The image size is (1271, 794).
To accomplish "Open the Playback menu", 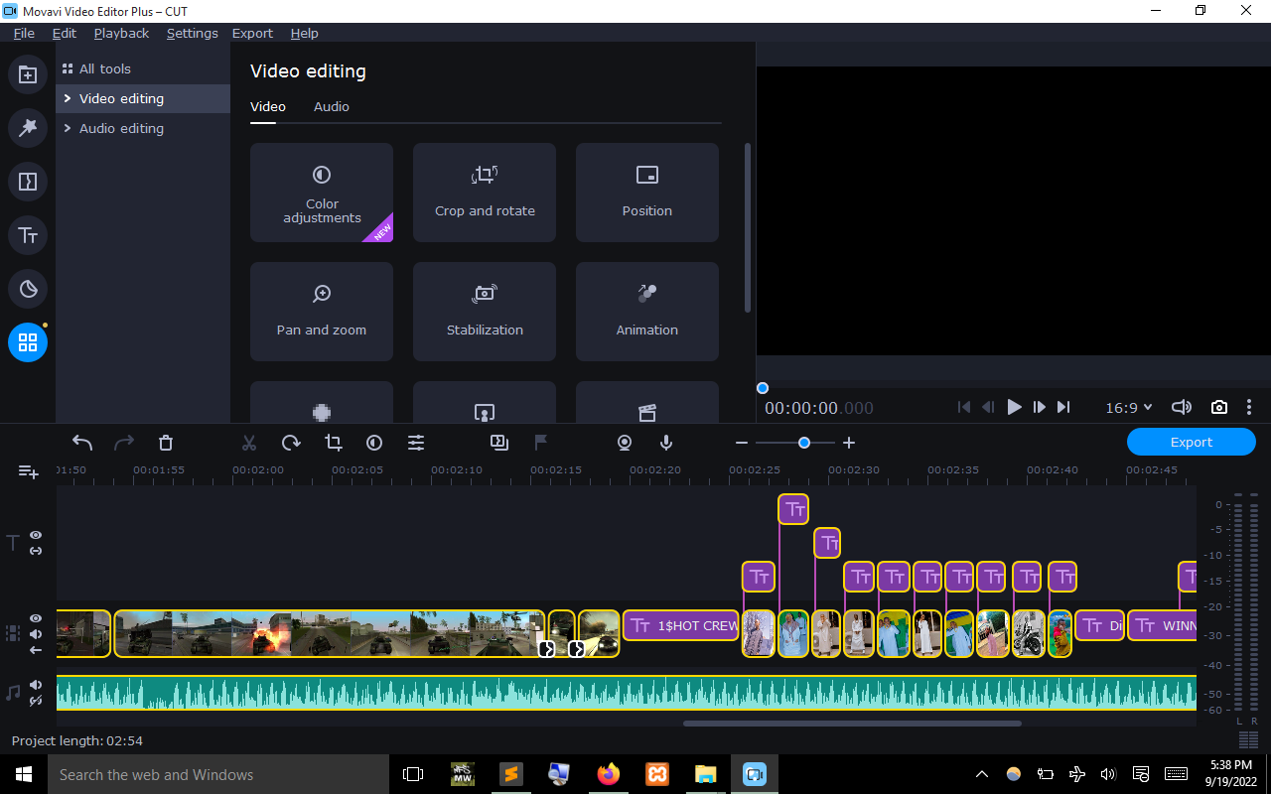I will point(121,33).
